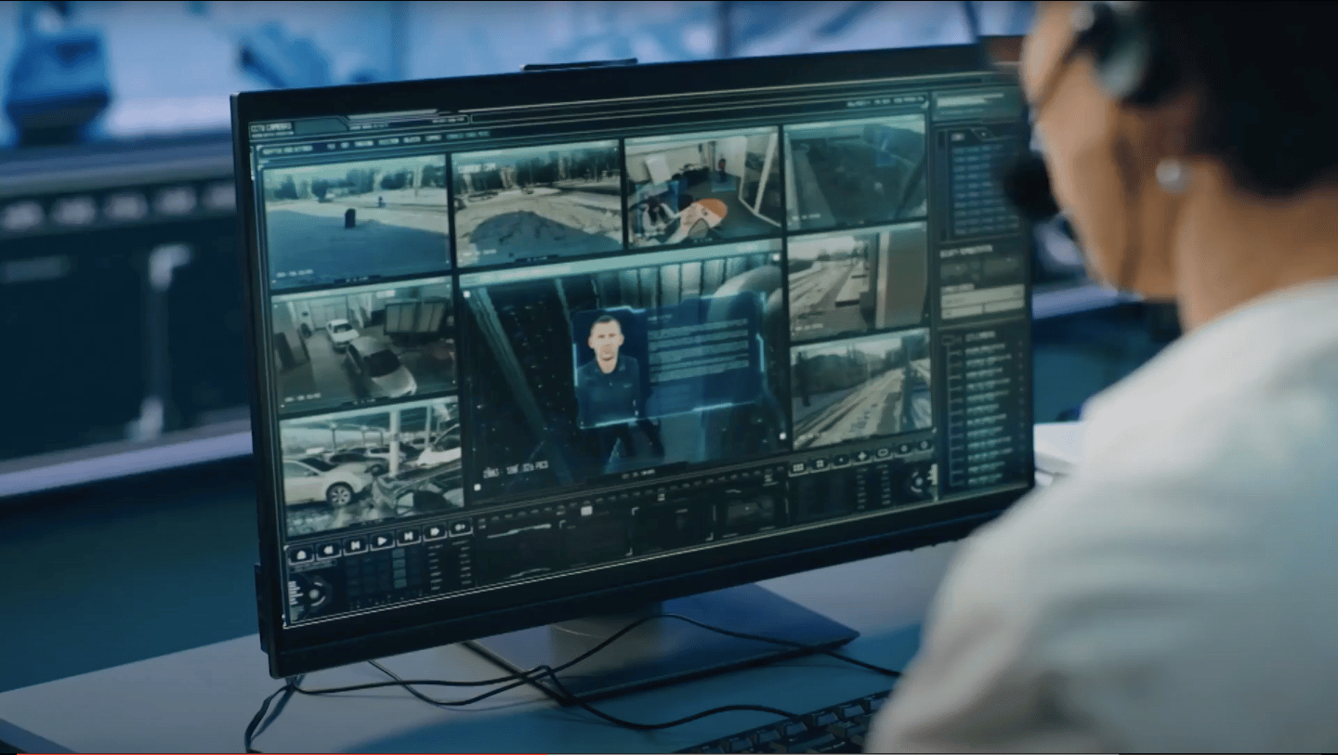Viewport: 1338px width, 755px height.
Task: Click the skip-to-previous playback button
Action: pyautogui.click(x=355, y=545)
